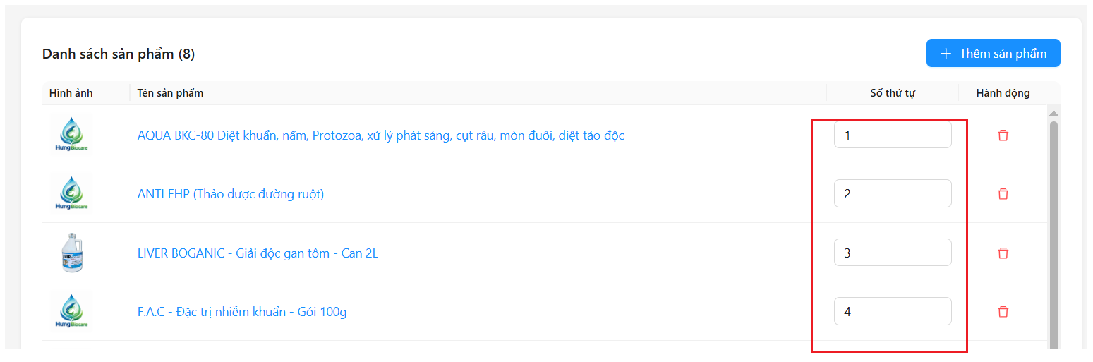Viewport: 1093px width, 362px height.
Task: Click the trash icon for F.A.C product
Action: pos(1003,311)
